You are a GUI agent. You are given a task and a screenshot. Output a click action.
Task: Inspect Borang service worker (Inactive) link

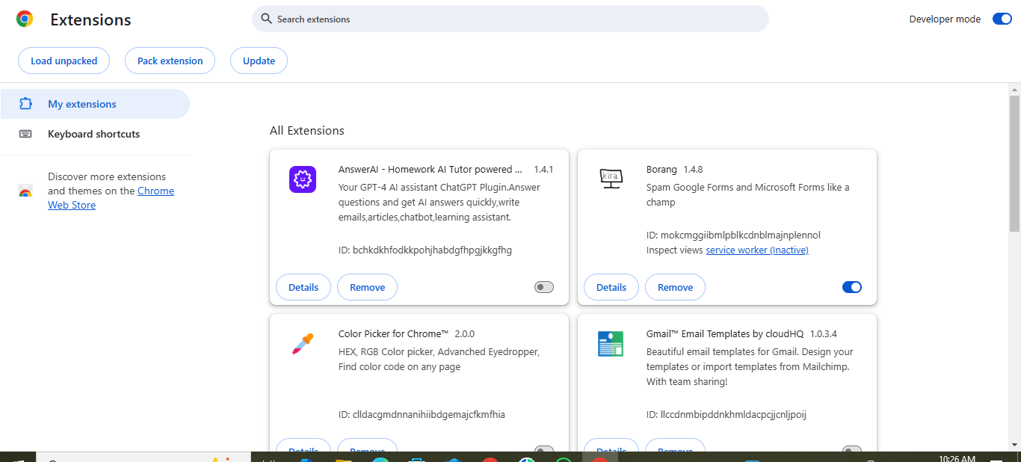point(757,250)
